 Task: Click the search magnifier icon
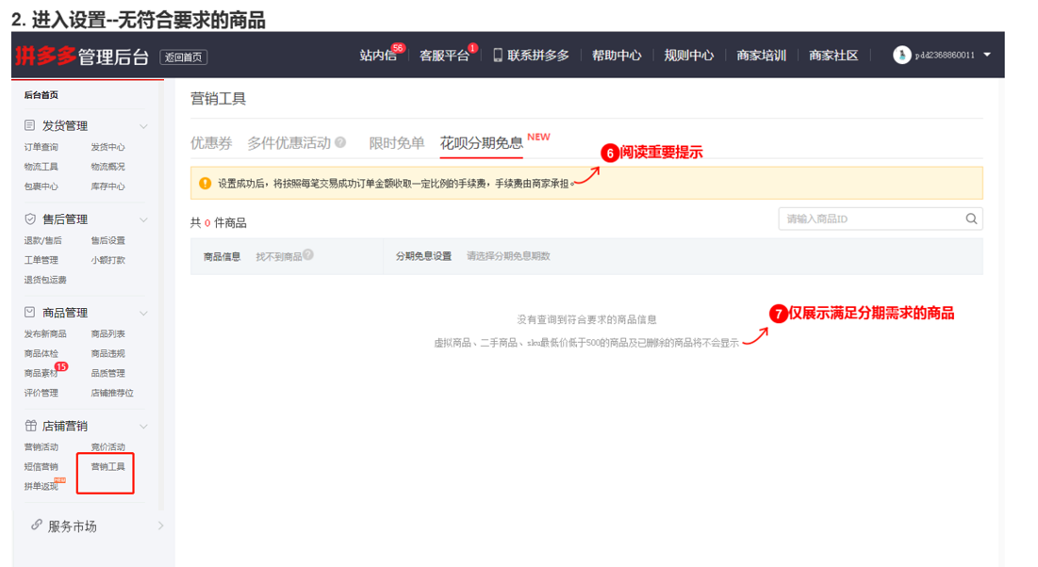click(x=971, y=219)
